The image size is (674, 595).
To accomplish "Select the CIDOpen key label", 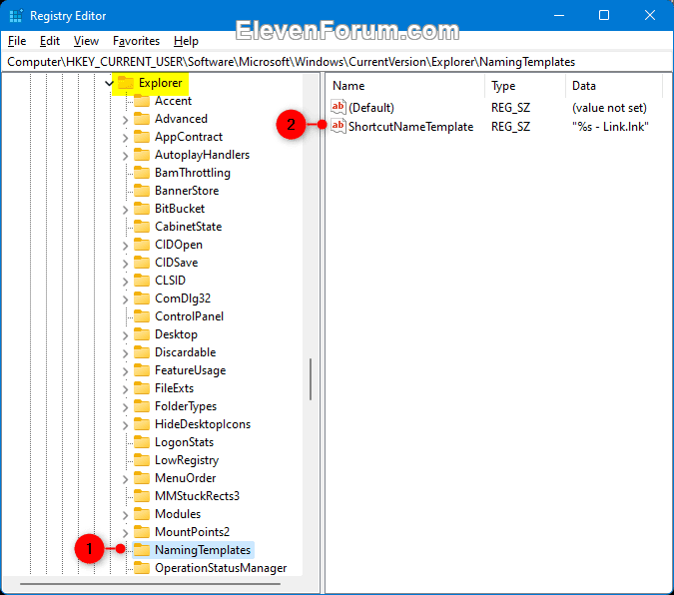I will tap(179, 245).
